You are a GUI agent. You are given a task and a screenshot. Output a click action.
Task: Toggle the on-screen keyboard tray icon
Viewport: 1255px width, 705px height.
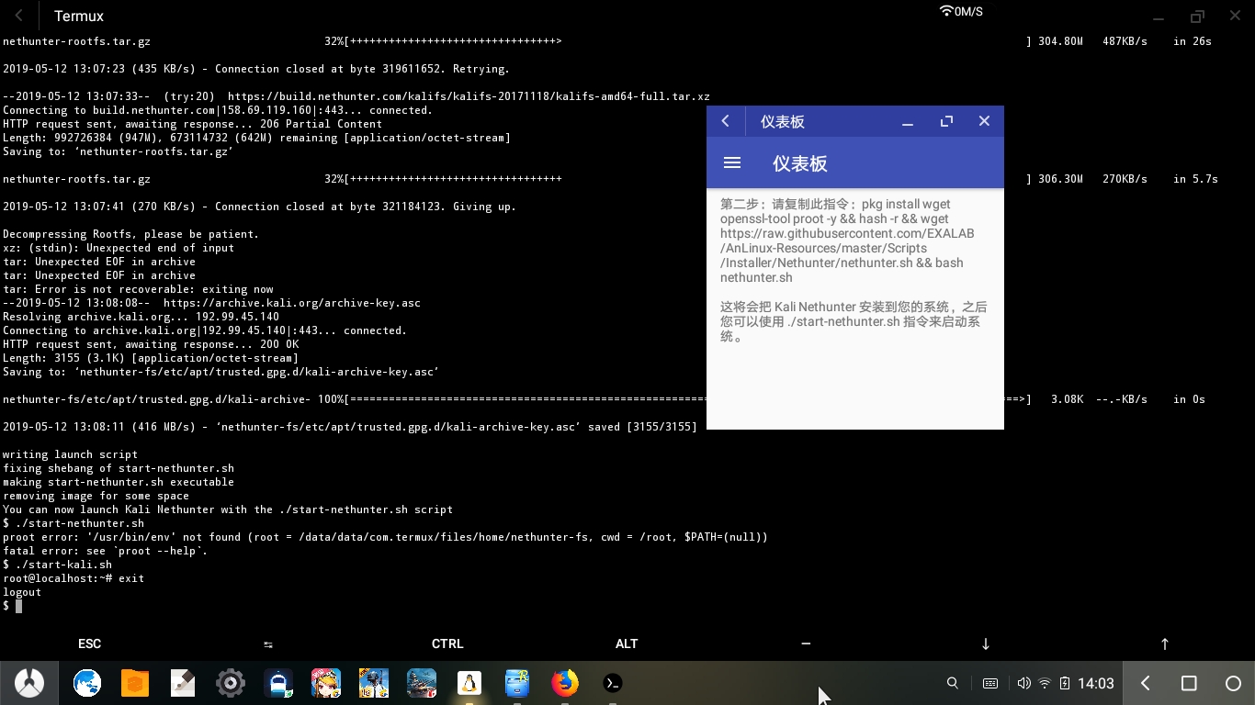pyautogui.click(x=990, y=683)
